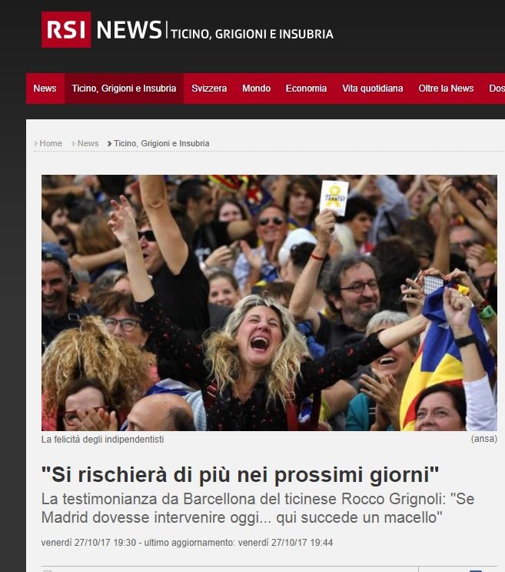Viewport: 505px width, 572px height.
Task: Click the dark chevron before Ticino breadcrumb
Action: (x=110, y=144)
